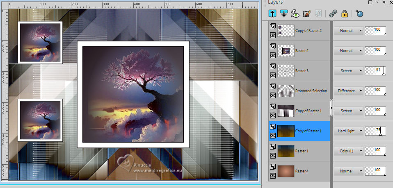Select the Raster 1 layer name
This screenshot has width=393, height=188.
302,151
